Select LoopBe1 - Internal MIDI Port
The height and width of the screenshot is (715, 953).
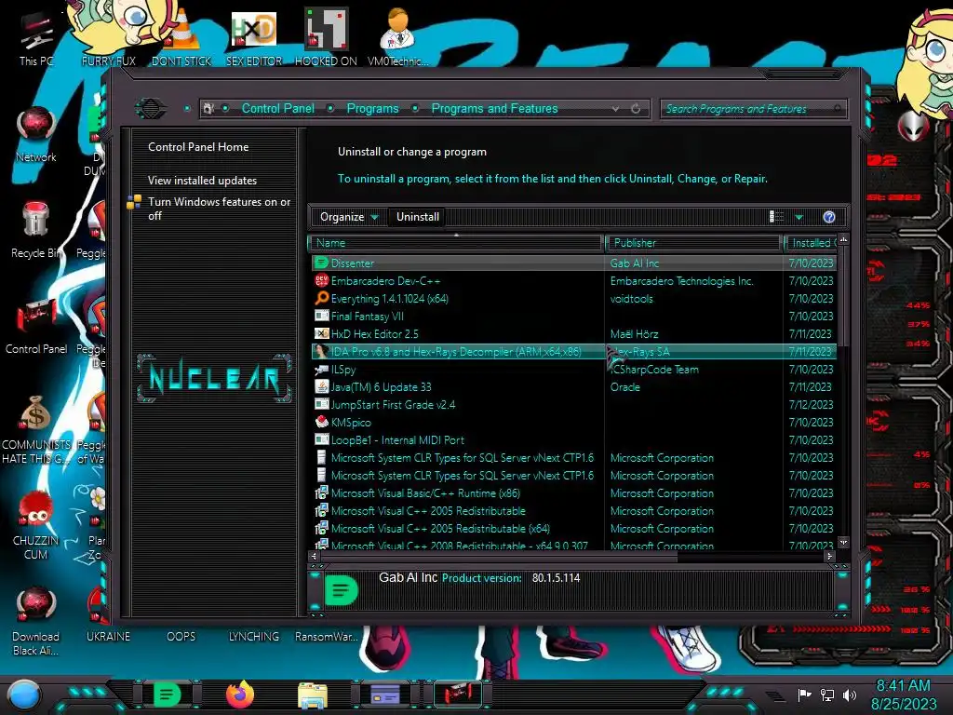coord(397,439)
